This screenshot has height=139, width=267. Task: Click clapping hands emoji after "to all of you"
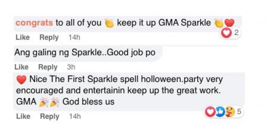coord(109,23)
